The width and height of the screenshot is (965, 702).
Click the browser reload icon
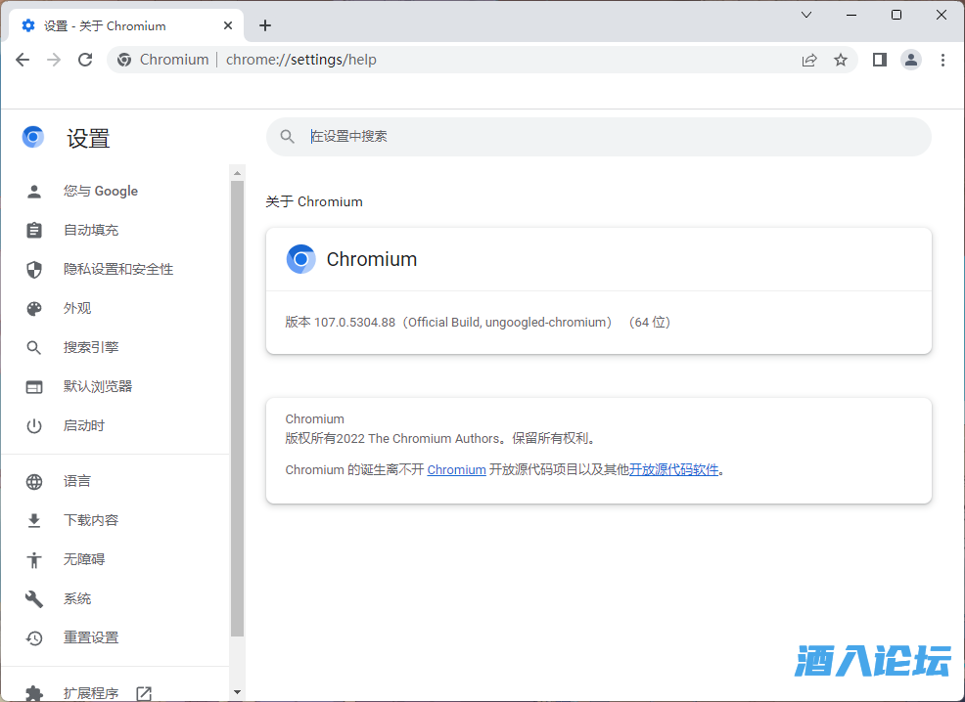(85, 60)
